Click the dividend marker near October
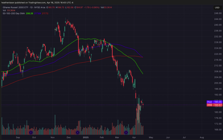223x140 pixels. click(x=31, y=132)
